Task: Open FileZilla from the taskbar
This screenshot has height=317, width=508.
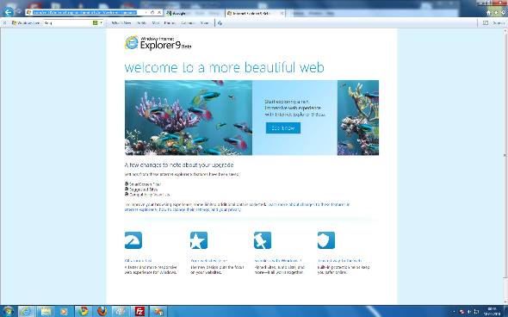Action: (139, 311)
